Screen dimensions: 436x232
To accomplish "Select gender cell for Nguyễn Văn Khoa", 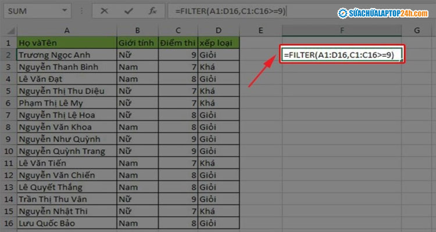I will point(138,127).
